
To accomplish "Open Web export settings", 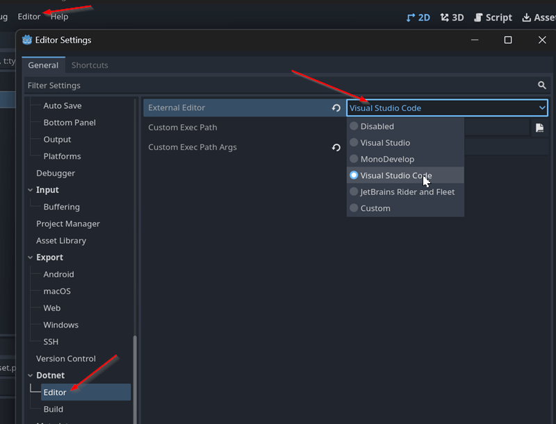I will (51, 308).
